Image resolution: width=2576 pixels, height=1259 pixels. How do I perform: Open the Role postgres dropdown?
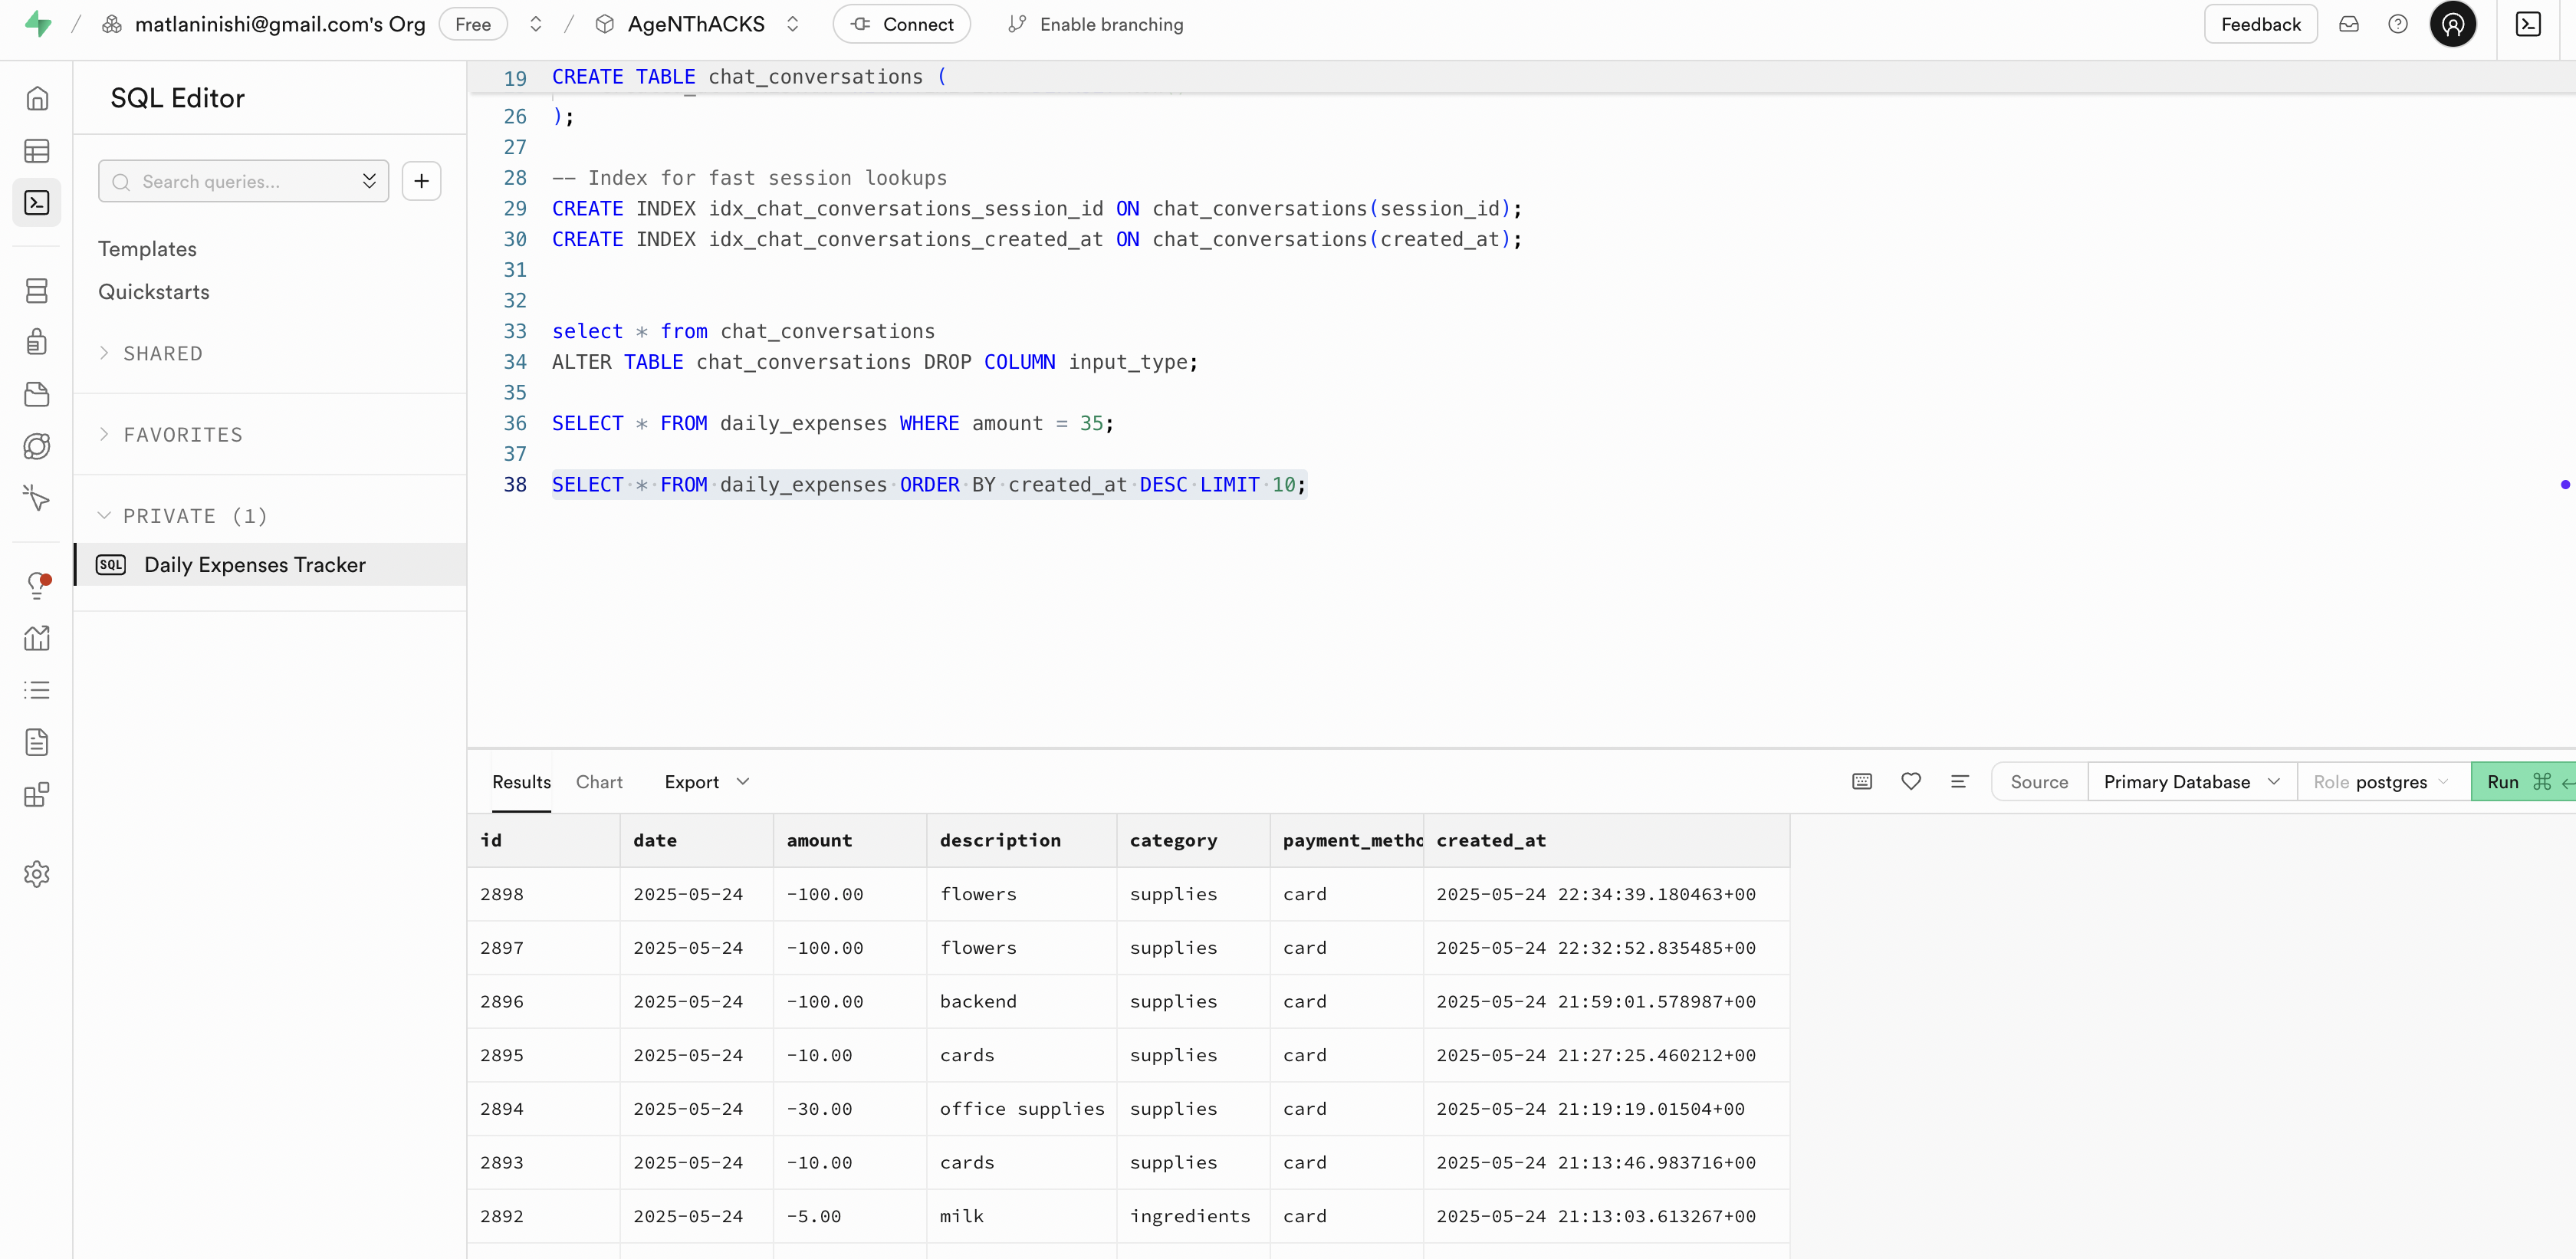(x=2381, y=782)
